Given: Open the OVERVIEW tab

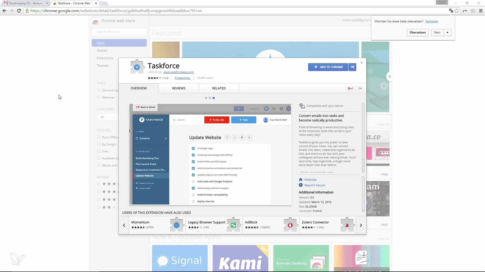Looking at the screenshot, I should click(139, 88).
